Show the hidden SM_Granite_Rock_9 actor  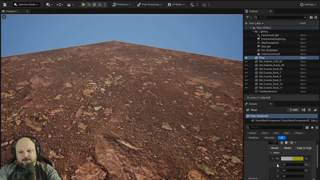pyautogui.click(x=246, y=80)
